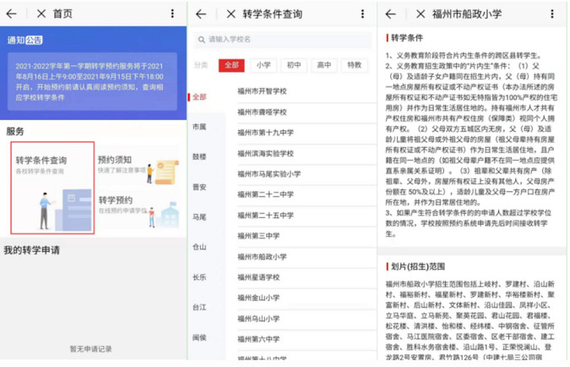Open 福州市船政小学 from school list
The image size is (570, 367).
pyautogui.click(x=307, y=257)
